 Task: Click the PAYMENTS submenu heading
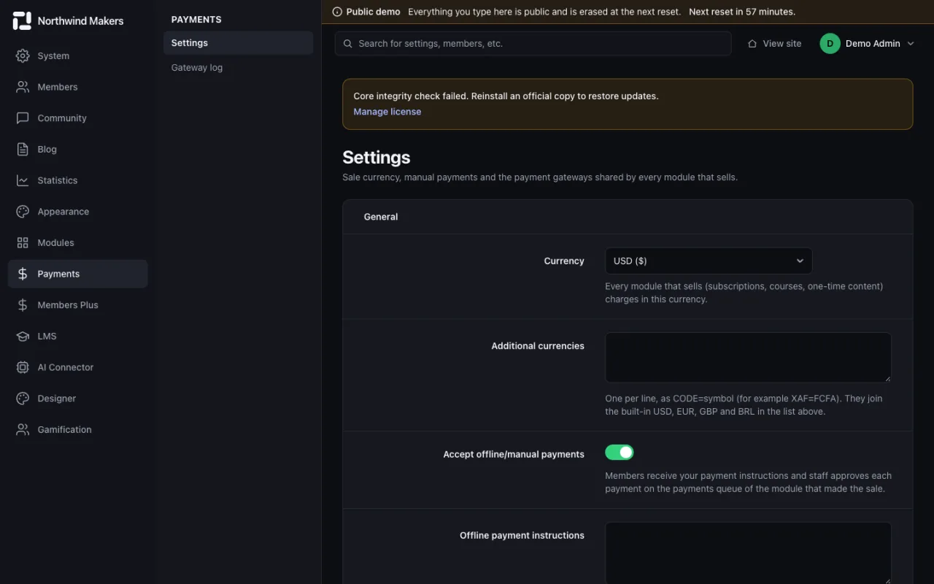(x=196, y=20)
